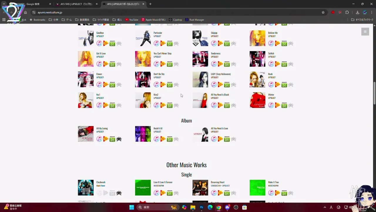
Task: Click the Flower album cover thumbnail
Action: [86, 79]
